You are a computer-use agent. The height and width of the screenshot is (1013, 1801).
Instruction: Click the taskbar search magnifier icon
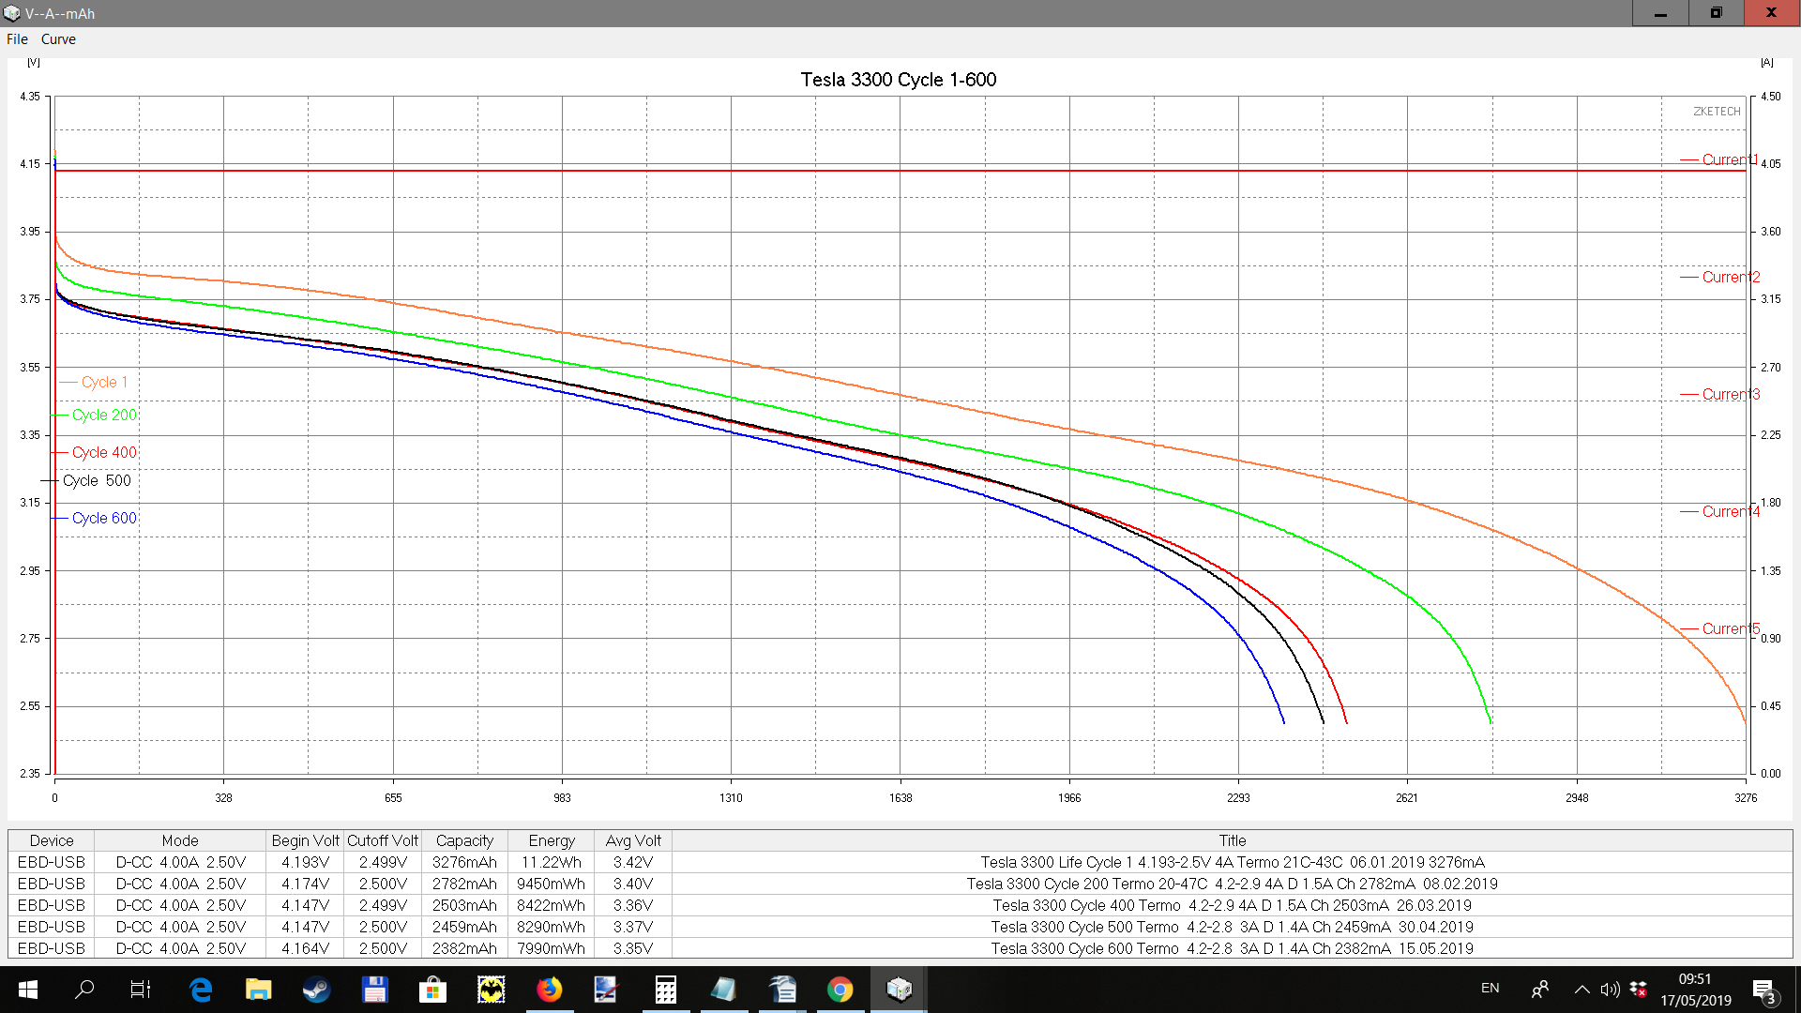coord(84,989)
